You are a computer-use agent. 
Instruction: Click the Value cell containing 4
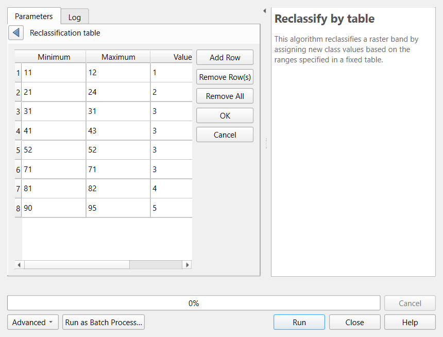(x=172, y=189)
